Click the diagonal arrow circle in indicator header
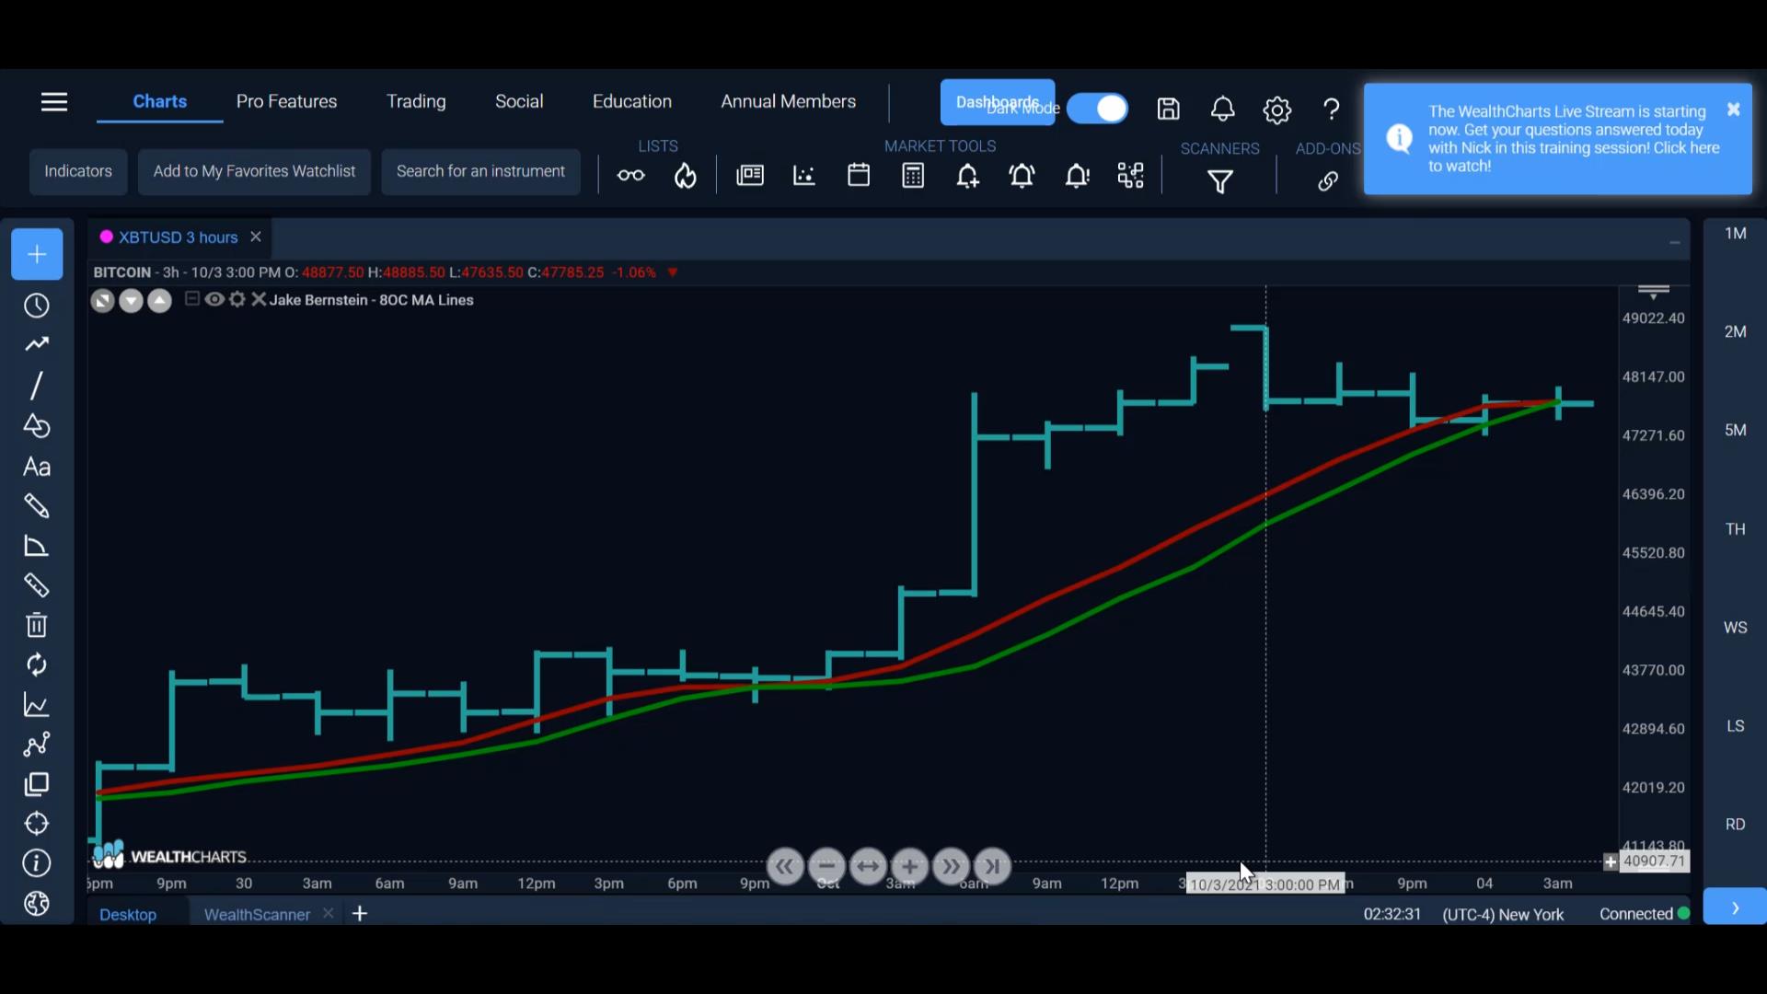This screenshot has width=1767, height=994. click(x=103, y=301)
